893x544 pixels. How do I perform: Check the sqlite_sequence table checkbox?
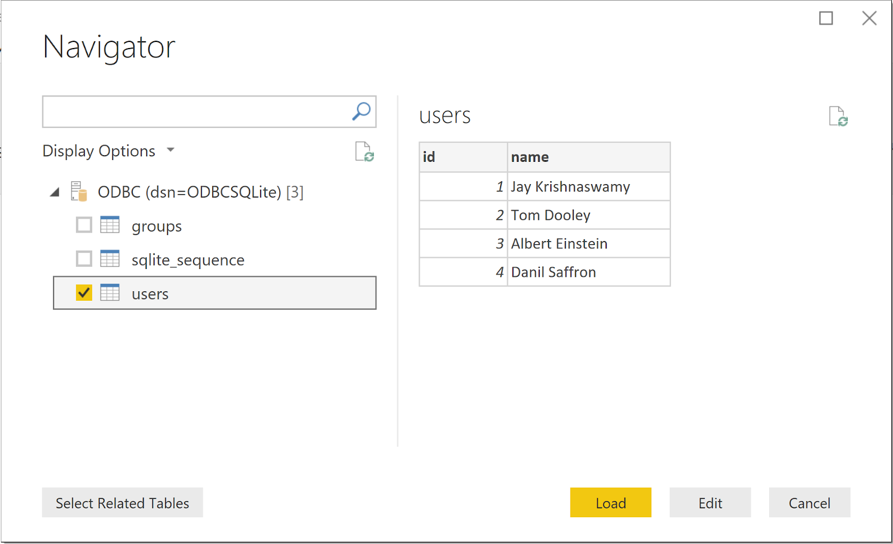tap(83, 258)
